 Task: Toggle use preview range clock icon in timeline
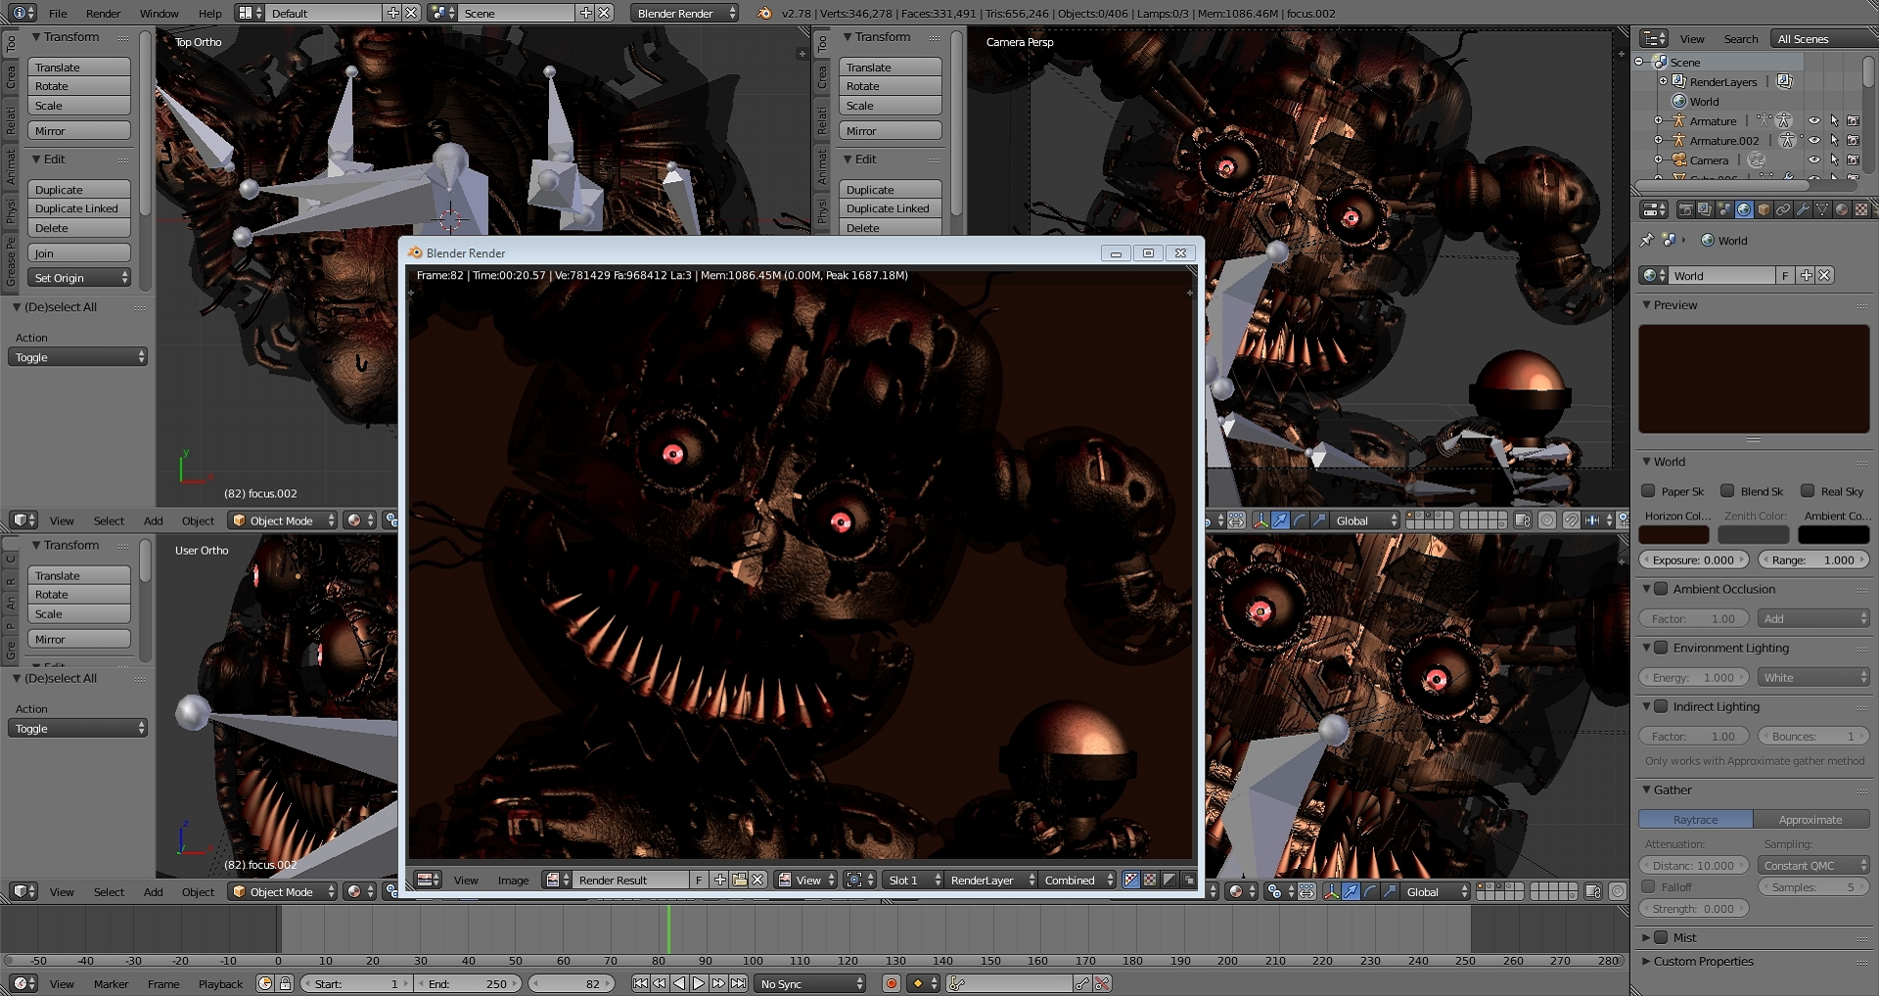[x=264, y=983]
